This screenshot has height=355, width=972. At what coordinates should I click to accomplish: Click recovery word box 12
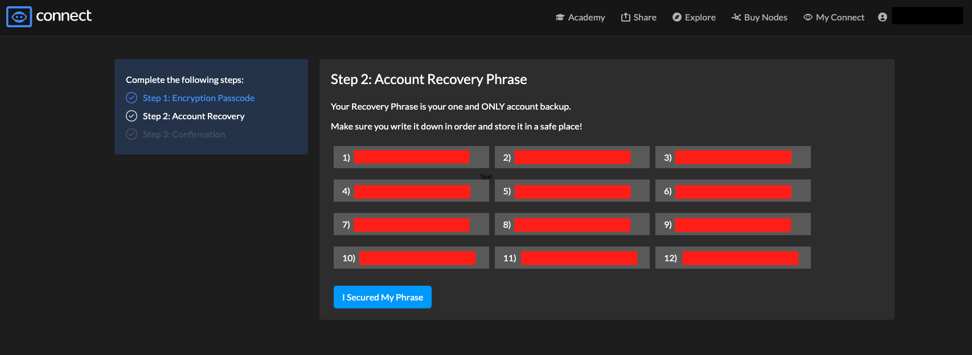(x=733, y=258)
